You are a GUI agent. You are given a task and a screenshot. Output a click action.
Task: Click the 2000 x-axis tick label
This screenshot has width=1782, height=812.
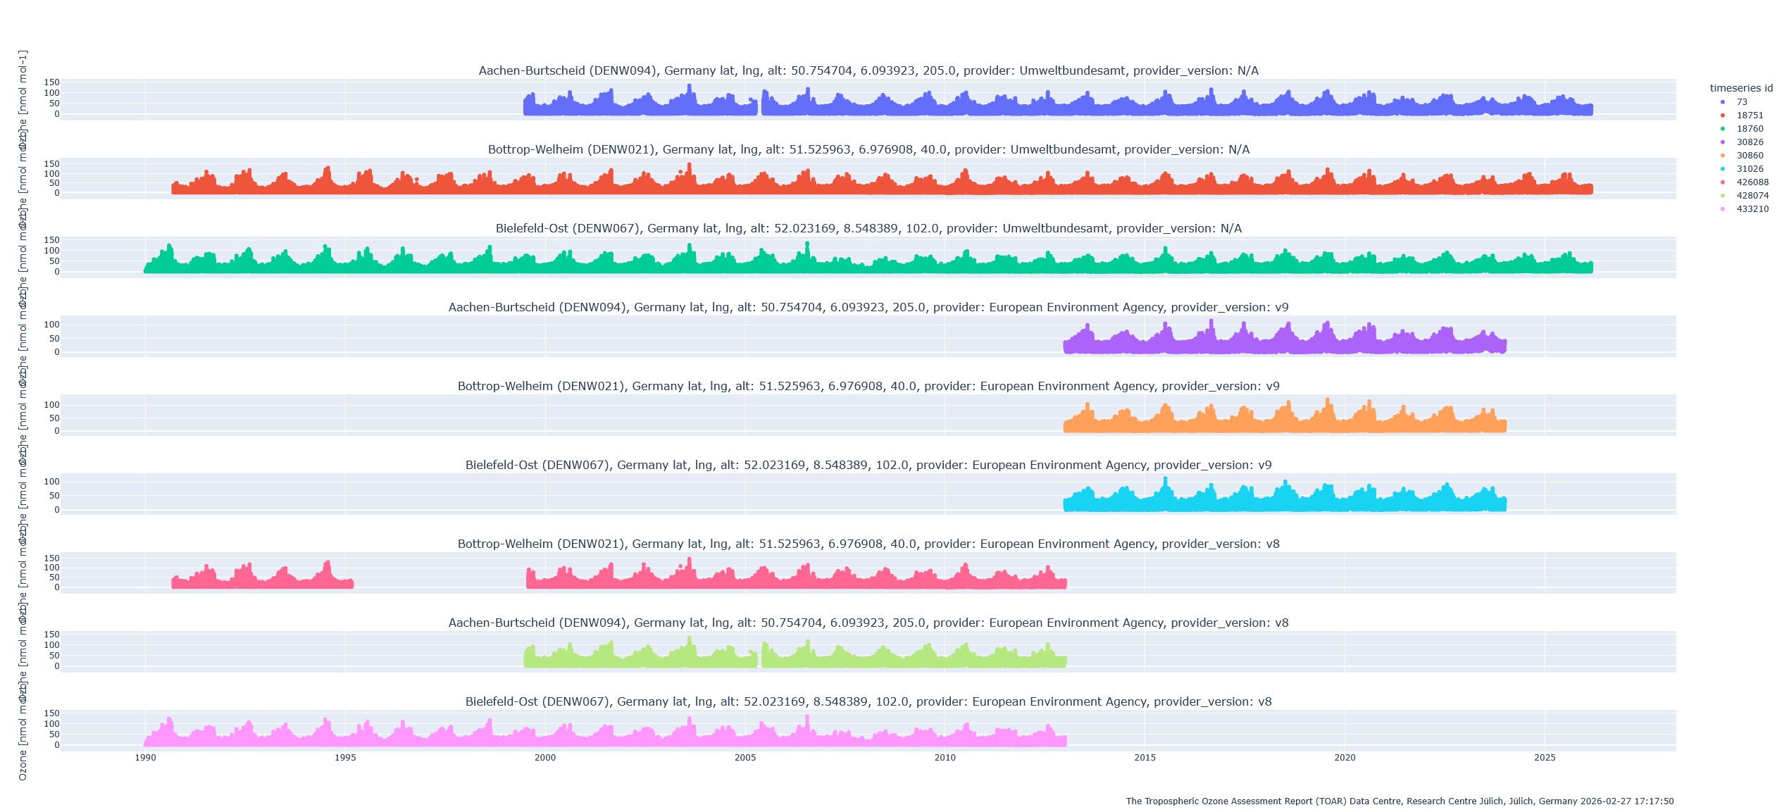[x=544, y=758]
